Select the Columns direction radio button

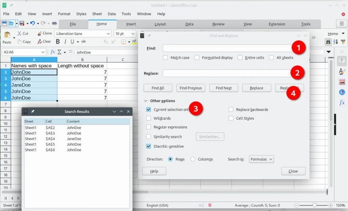click(x=192, y=159)
